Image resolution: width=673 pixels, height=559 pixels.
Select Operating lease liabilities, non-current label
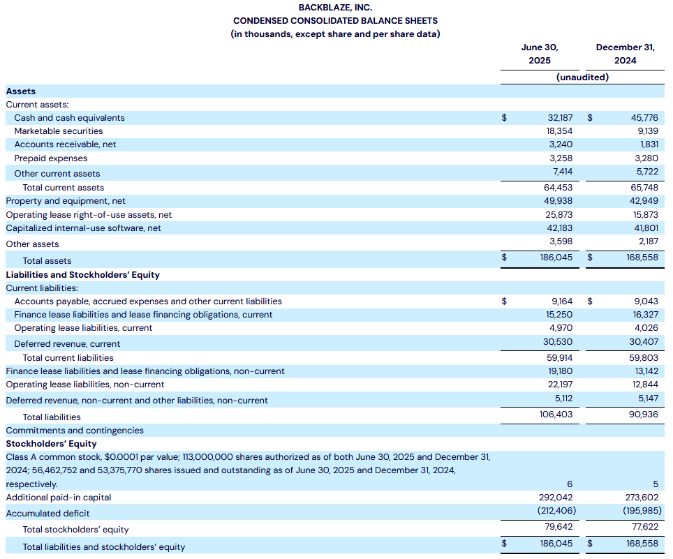click(85, 385)
